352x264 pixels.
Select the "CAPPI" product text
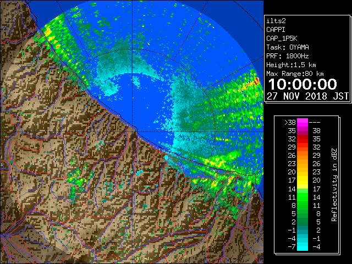276,30
